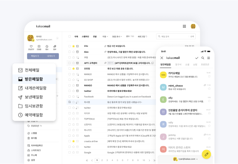The width and height of the screenshot is (238, 164).
Task: Open the 스팸함 spam folder
Action: (x=32, y=133)
